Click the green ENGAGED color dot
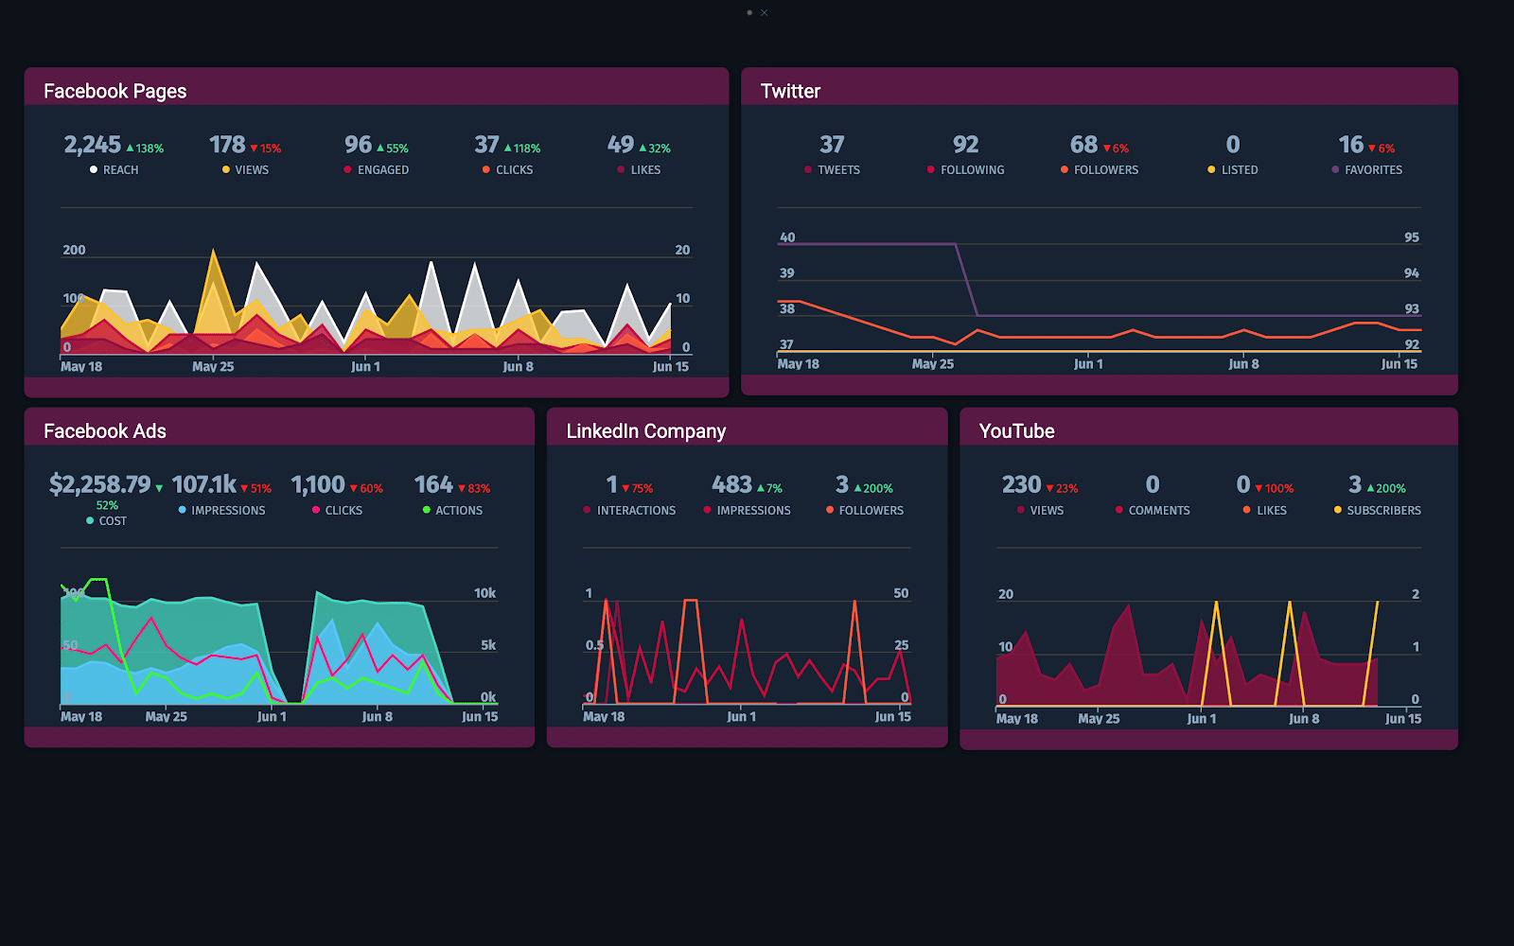 pos(346,169)
